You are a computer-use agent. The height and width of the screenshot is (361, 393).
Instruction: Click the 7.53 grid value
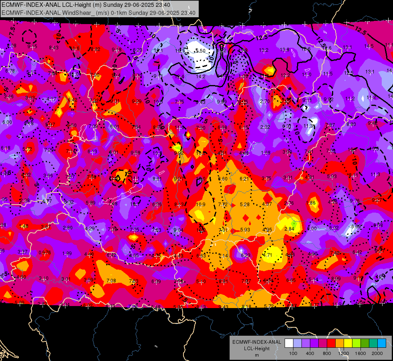click(134, 281)
